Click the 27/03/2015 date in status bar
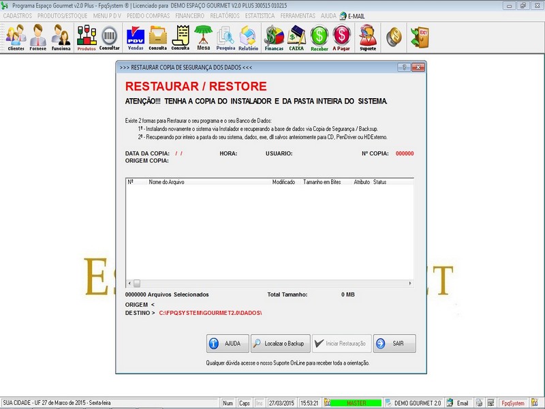 point(281,403)
